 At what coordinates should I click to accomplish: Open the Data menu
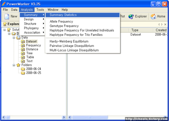tap(14, 10)
